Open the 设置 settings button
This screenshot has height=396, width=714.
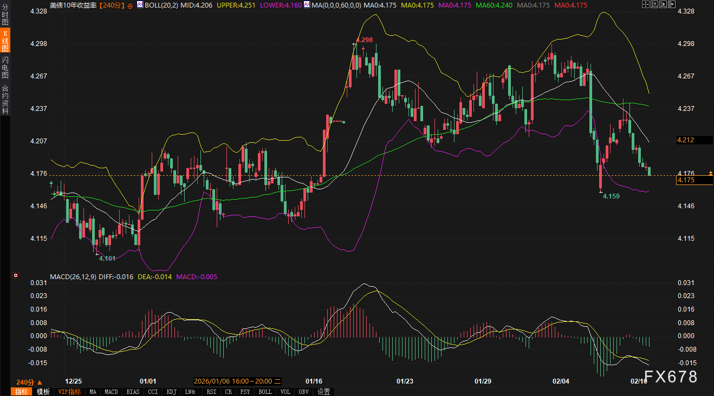[324, 392]
